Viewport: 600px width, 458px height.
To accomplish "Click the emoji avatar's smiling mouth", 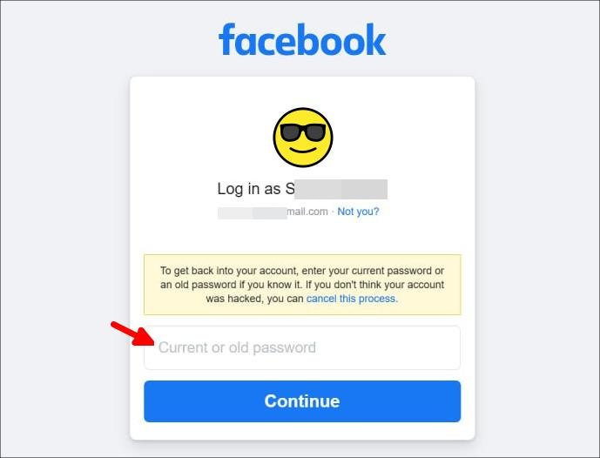I will (x=303, y=149).
